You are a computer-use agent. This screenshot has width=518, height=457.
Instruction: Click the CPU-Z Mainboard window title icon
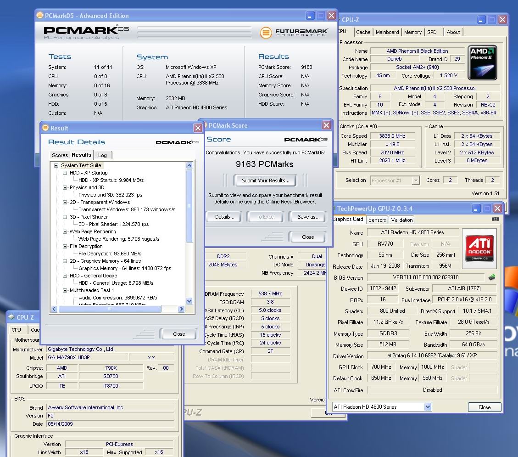coord(11,317)
